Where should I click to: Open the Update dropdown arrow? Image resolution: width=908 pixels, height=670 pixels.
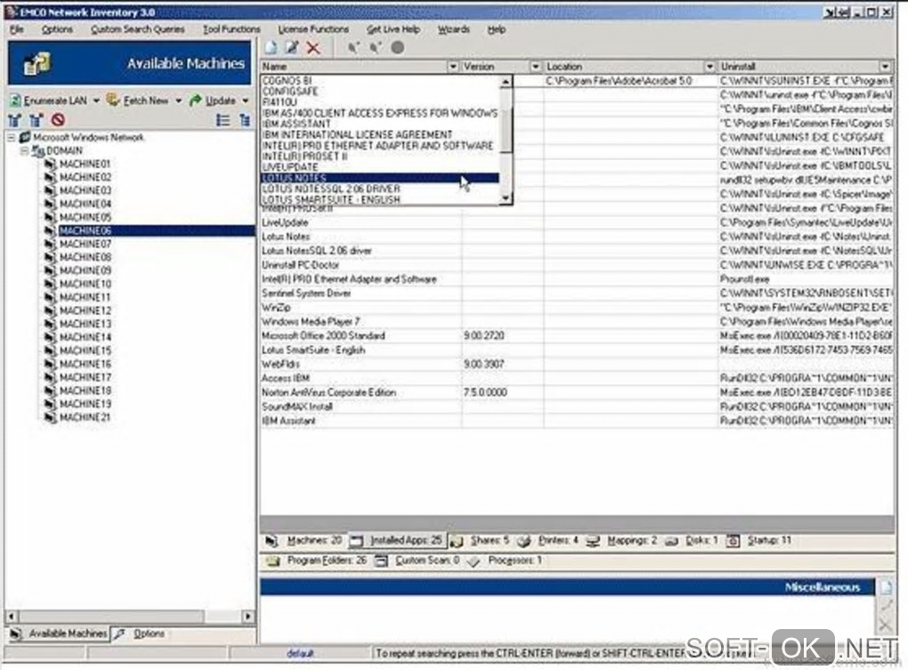246,101
